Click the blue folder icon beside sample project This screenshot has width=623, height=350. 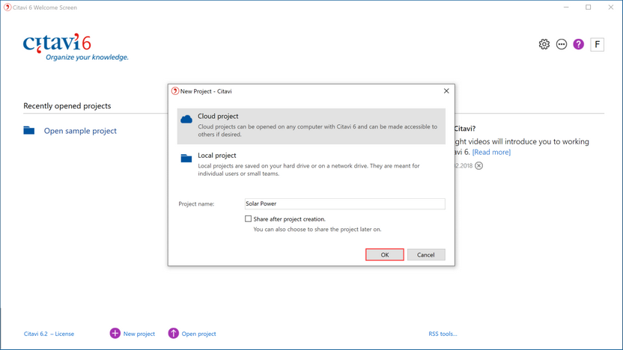tap(29, 131)
